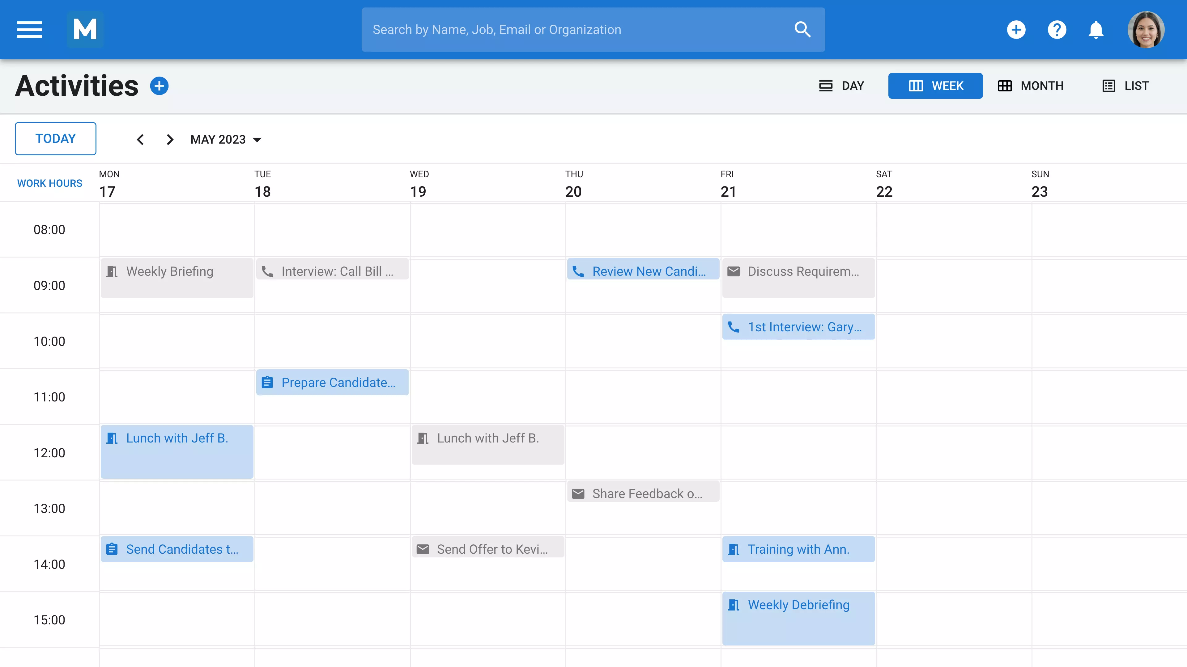The height and width of the screenshot is (667, 1187).
Task: Add a new activity with the plus icon
Action: point(160,86)
